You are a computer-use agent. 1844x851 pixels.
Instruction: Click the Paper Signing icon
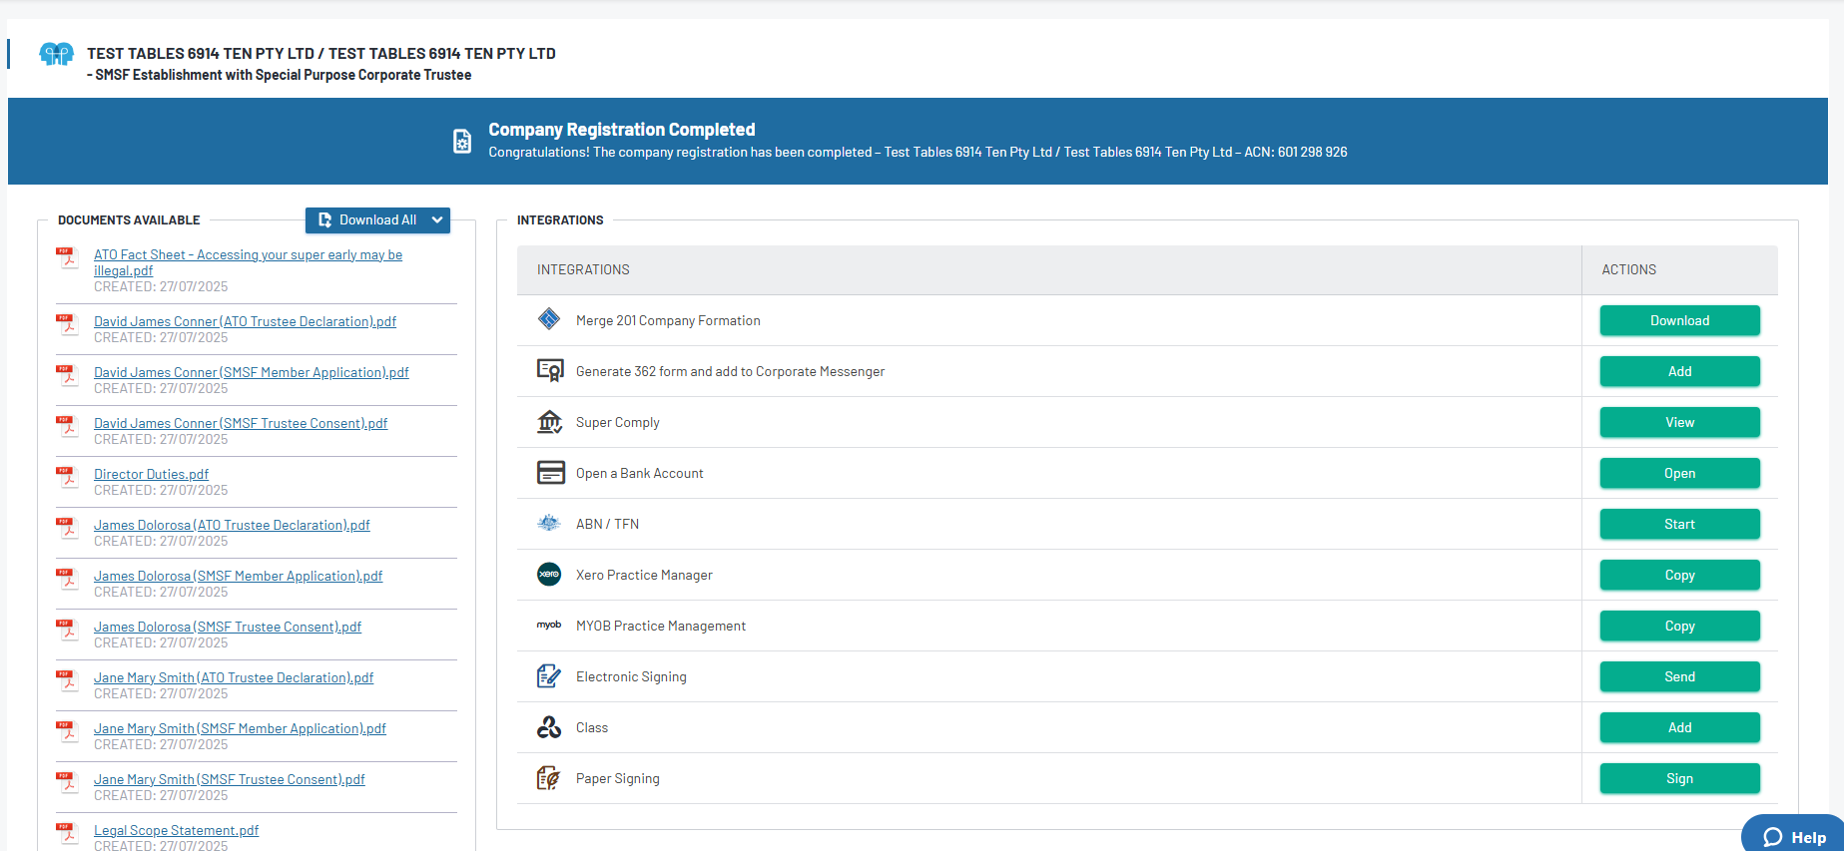pyautogui.click(x=549, y=778)
